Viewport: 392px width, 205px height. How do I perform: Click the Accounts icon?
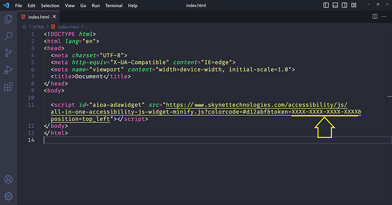click(x=8, y=179)
